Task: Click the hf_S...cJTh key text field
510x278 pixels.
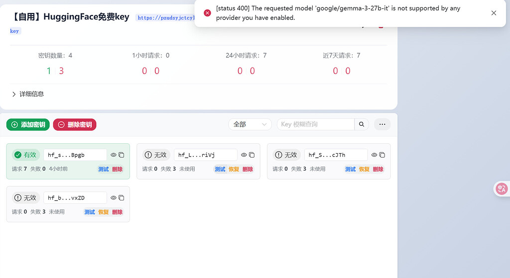Action: (336, 155)
